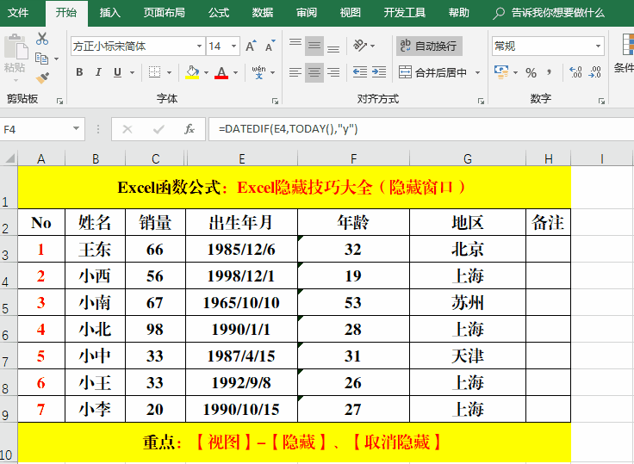
Task: Click the wén phonetic guide icon
Action: [258, 72]
